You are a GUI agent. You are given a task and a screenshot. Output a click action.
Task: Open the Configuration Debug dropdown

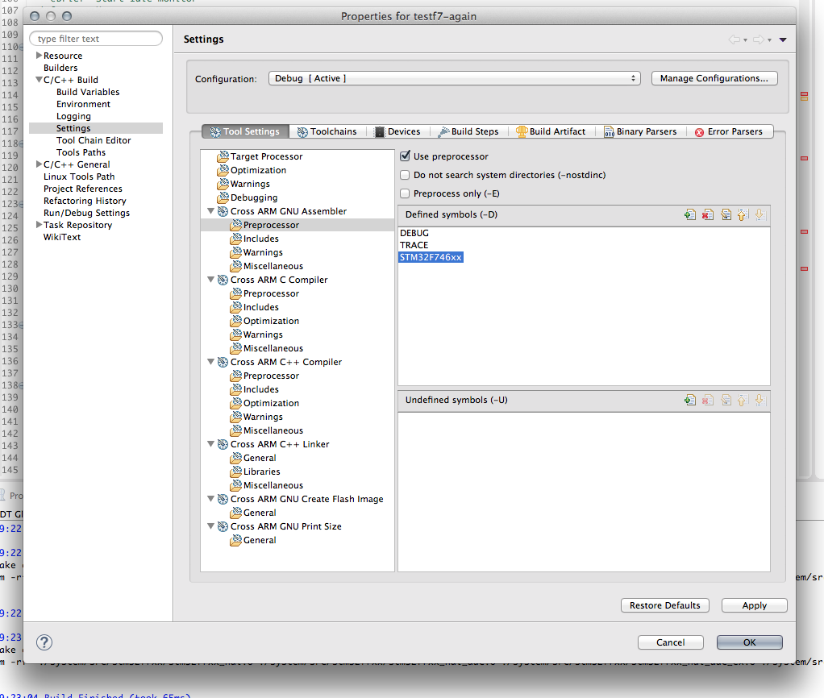pyautogui.click(x=455, y=78)
